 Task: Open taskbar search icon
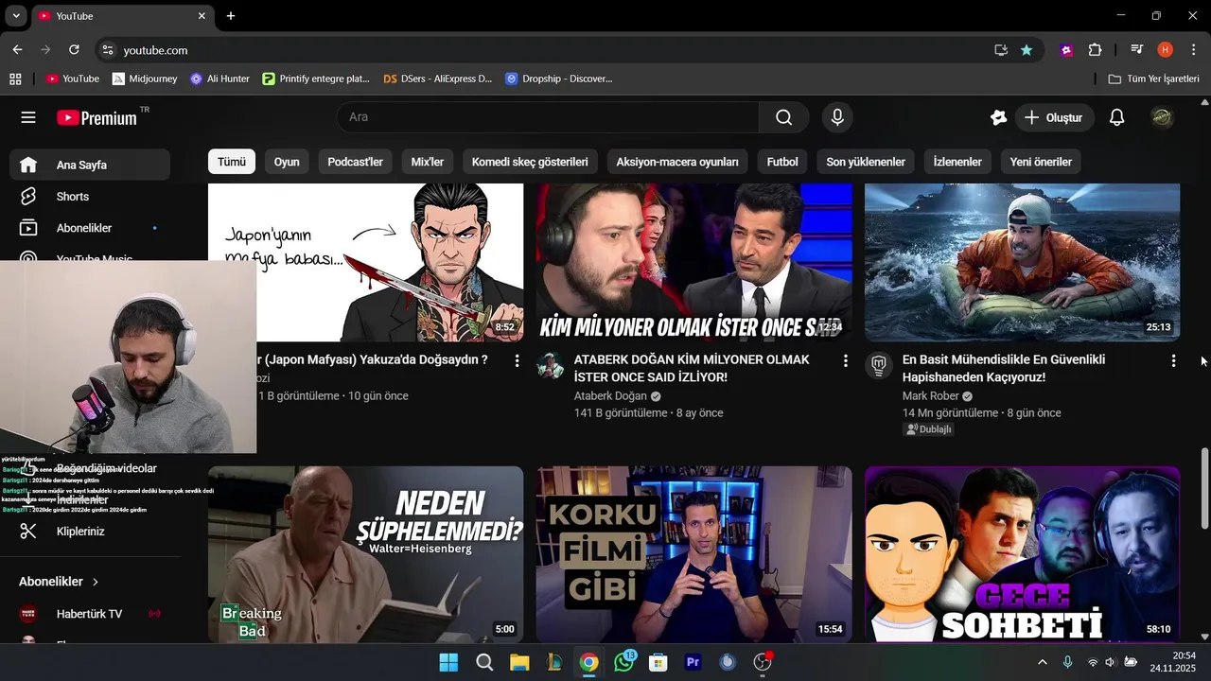(484, 662)
